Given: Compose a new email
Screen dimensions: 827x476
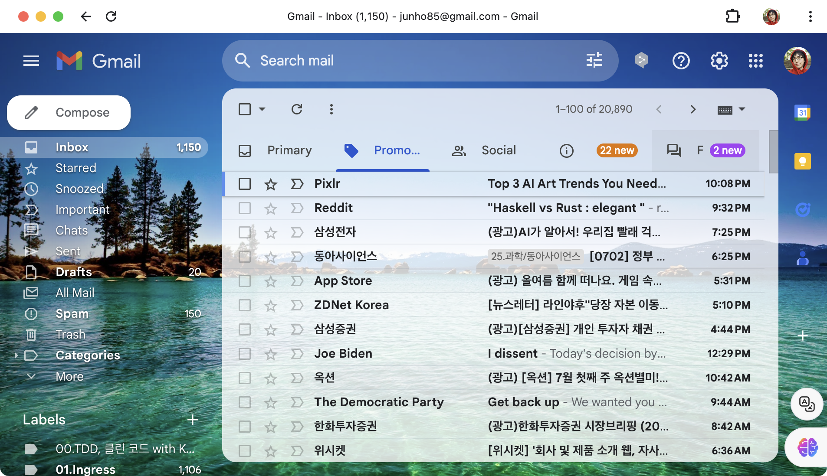Looking at the screenshot, I should pos(69,113).
